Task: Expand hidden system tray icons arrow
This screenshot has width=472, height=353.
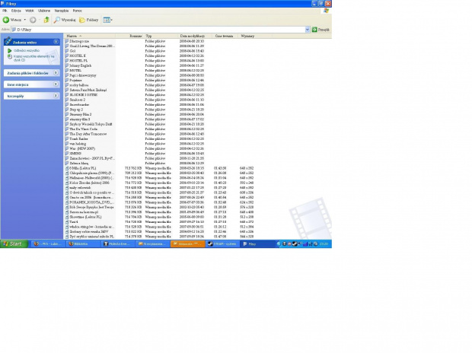Action: pyautogui.click(x=279, y=243)
